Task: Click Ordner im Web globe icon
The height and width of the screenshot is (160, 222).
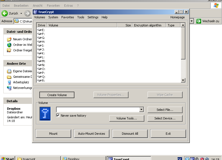Action: pyautogui.click(x=9, y=45)
